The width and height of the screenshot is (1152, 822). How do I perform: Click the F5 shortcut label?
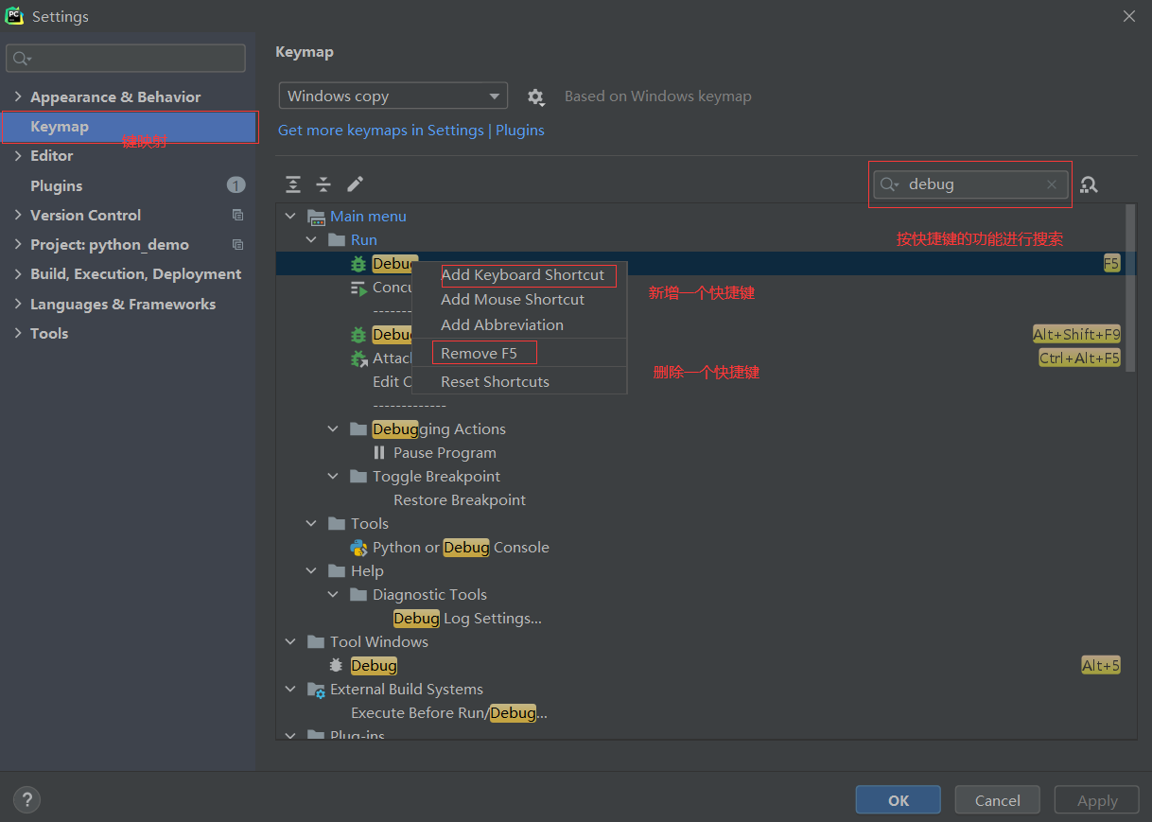pos(1111,264)
